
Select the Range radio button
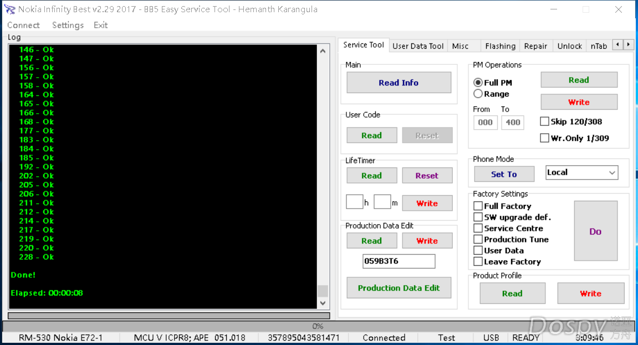click(478, 94)
